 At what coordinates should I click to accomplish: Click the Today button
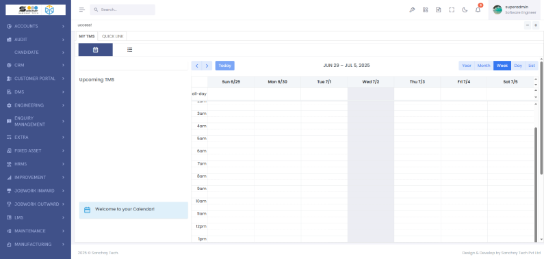point(225,66)
